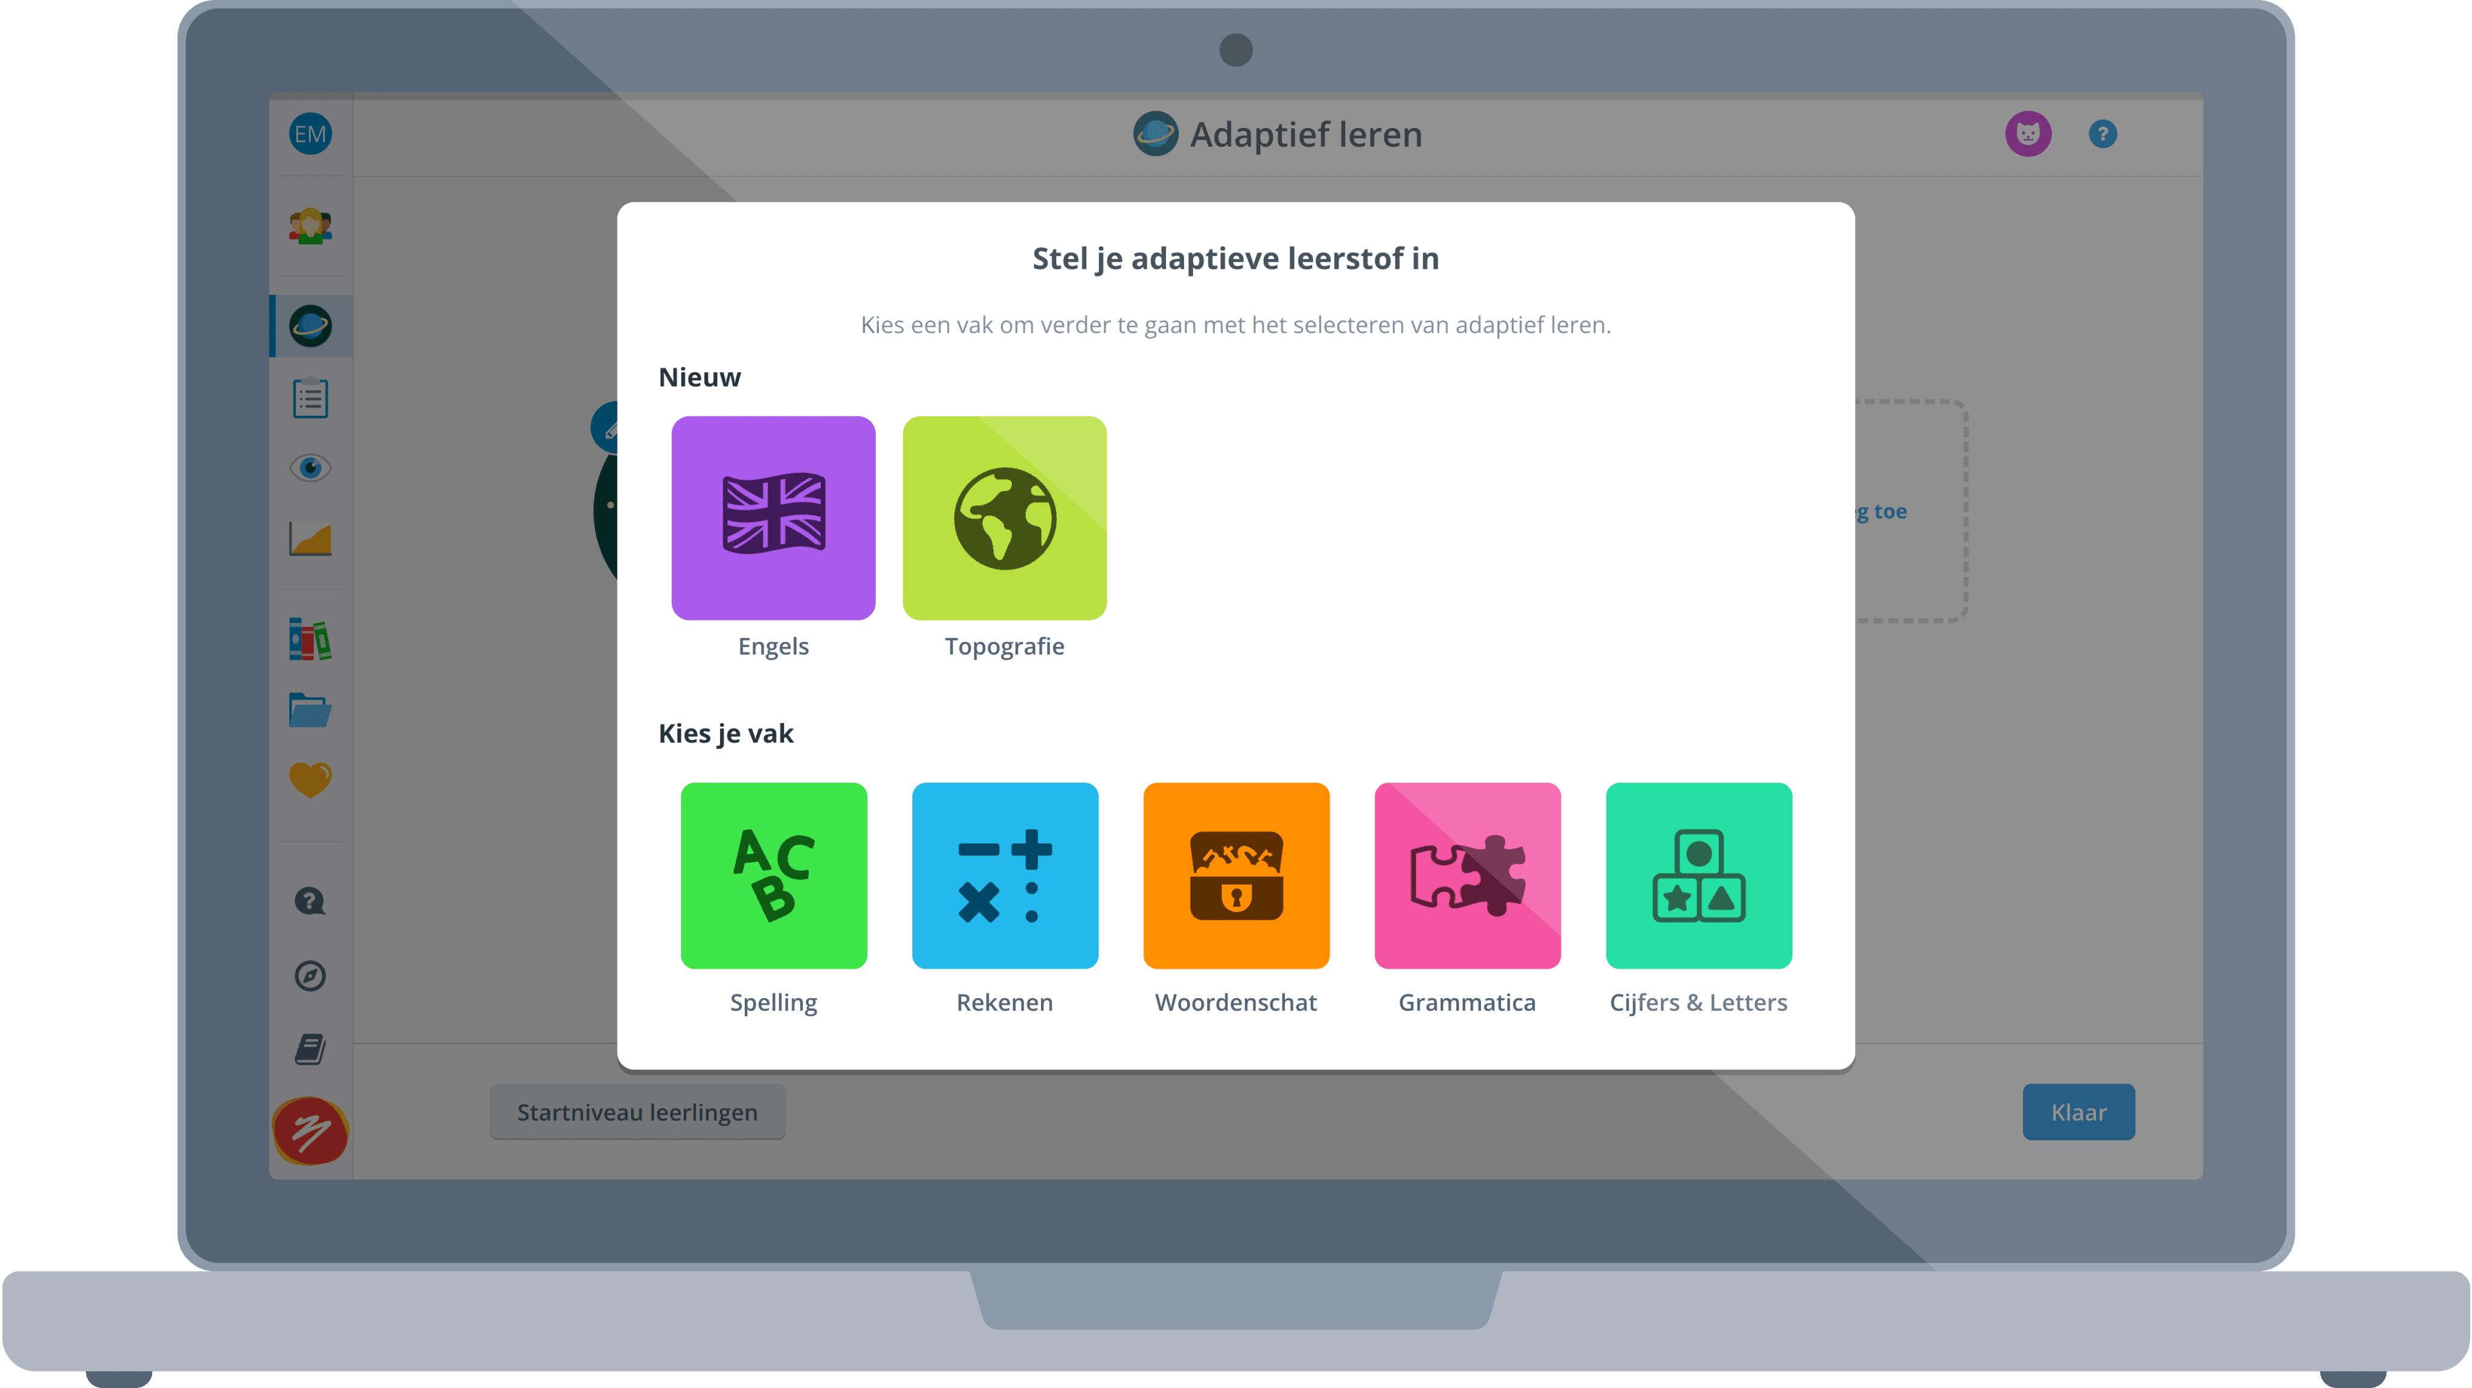Open the Adaptief leren planet sidebar icon

pyautogui.click(x=310, y=325)
